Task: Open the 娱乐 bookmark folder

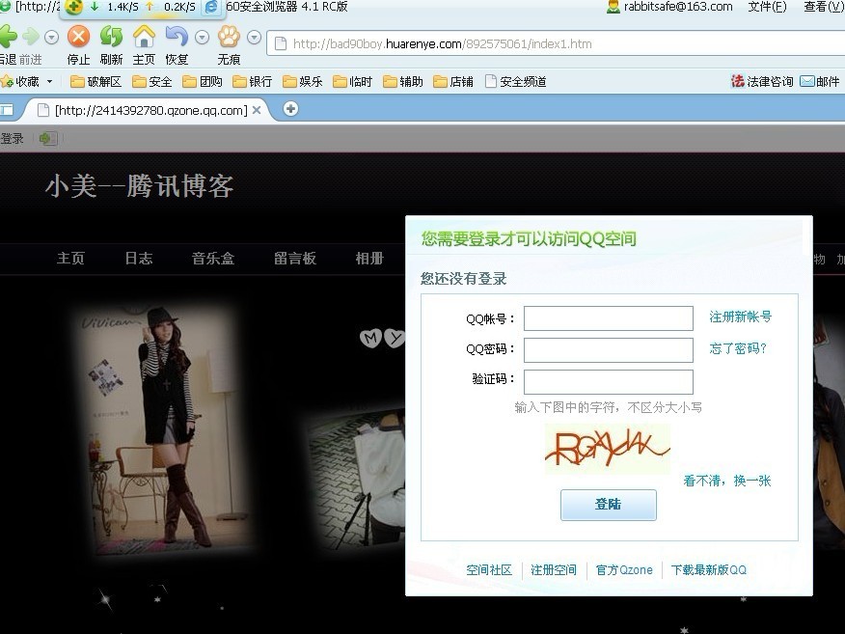Action: pyautogui.click(x=302, y=81)
